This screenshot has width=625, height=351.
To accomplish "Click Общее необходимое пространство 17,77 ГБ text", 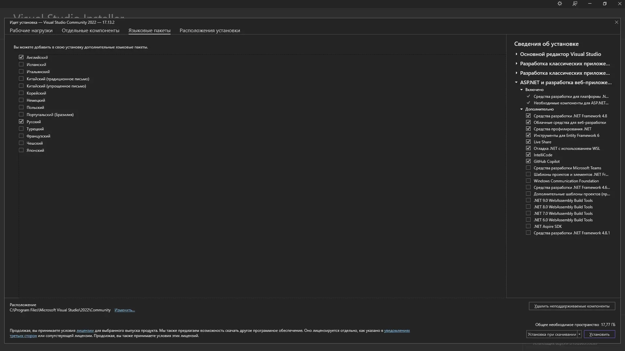I will 575,325.
